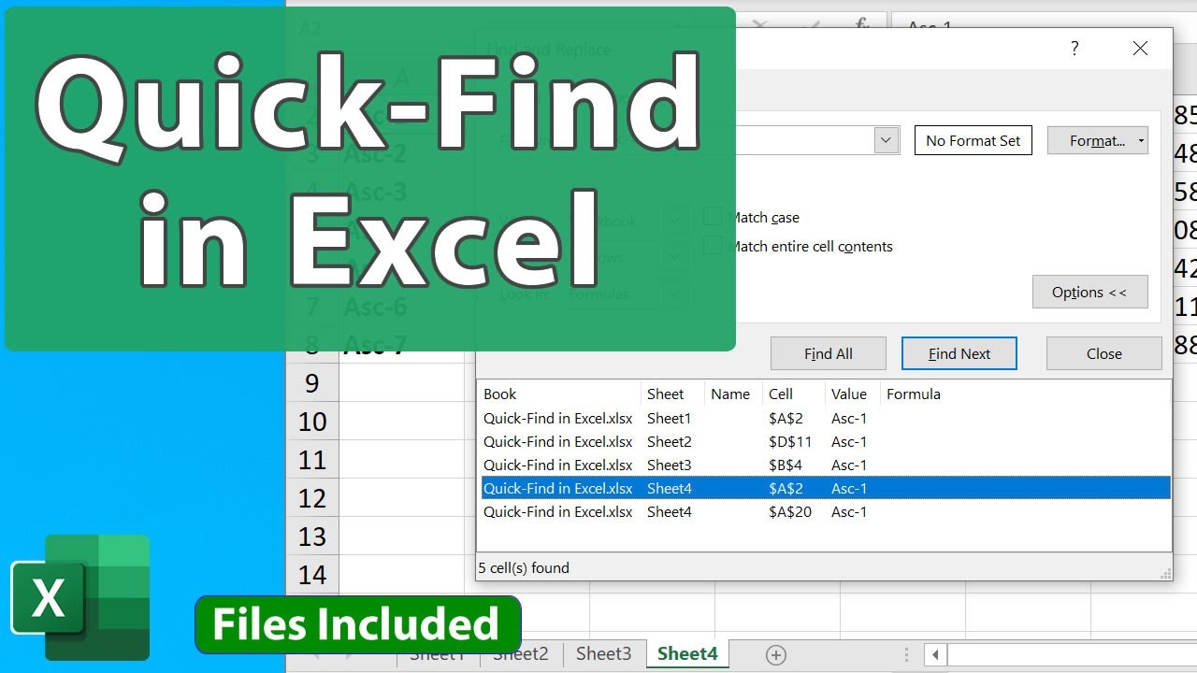Click the horizontal scrollbar track
Viewport: 1197px width, 673px height.
pos(1071,654)
